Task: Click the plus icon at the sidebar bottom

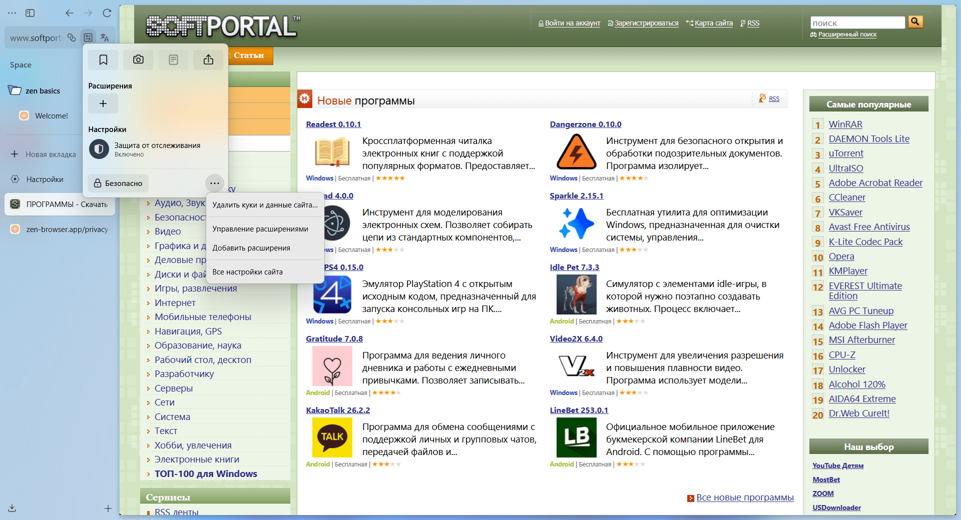Action: point(108,508)
